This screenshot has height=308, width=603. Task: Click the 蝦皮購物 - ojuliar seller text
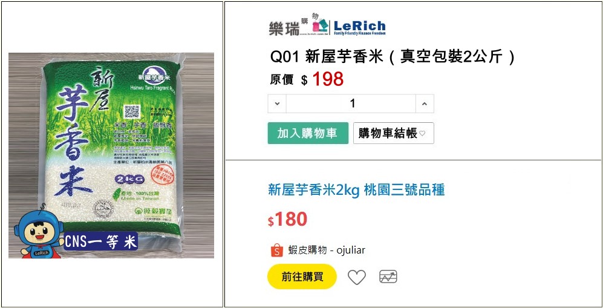coord(327,251)
